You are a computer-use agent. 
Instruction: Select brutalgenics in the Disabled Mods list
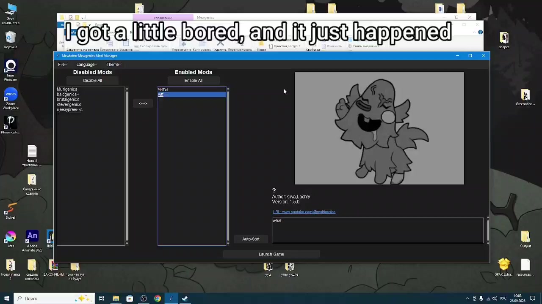91,100
